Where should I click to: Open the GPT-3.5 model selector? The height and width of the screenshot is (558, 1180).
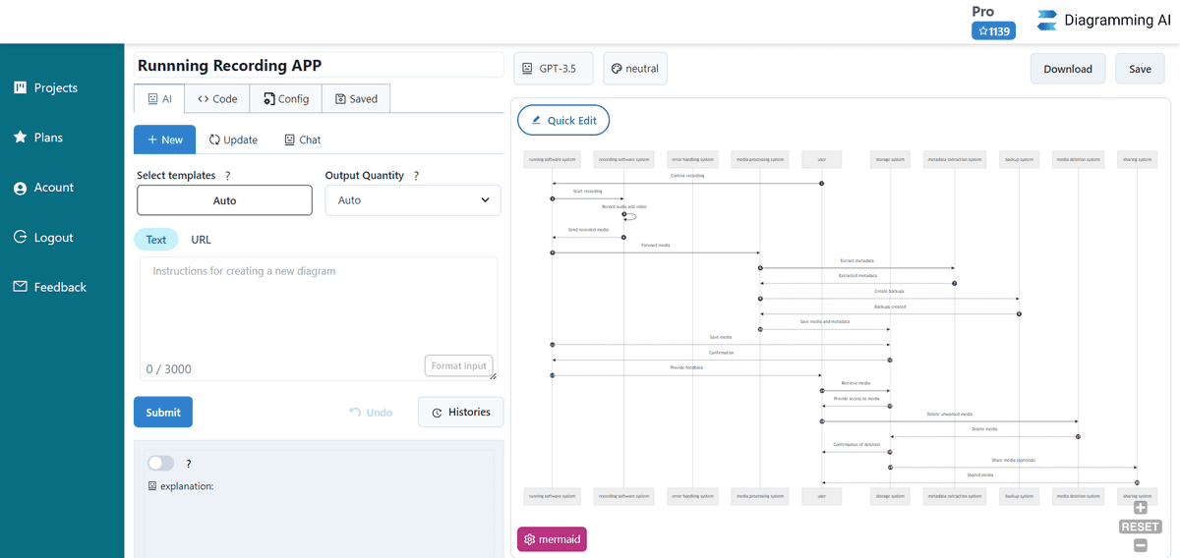click(x=553, y=69)
